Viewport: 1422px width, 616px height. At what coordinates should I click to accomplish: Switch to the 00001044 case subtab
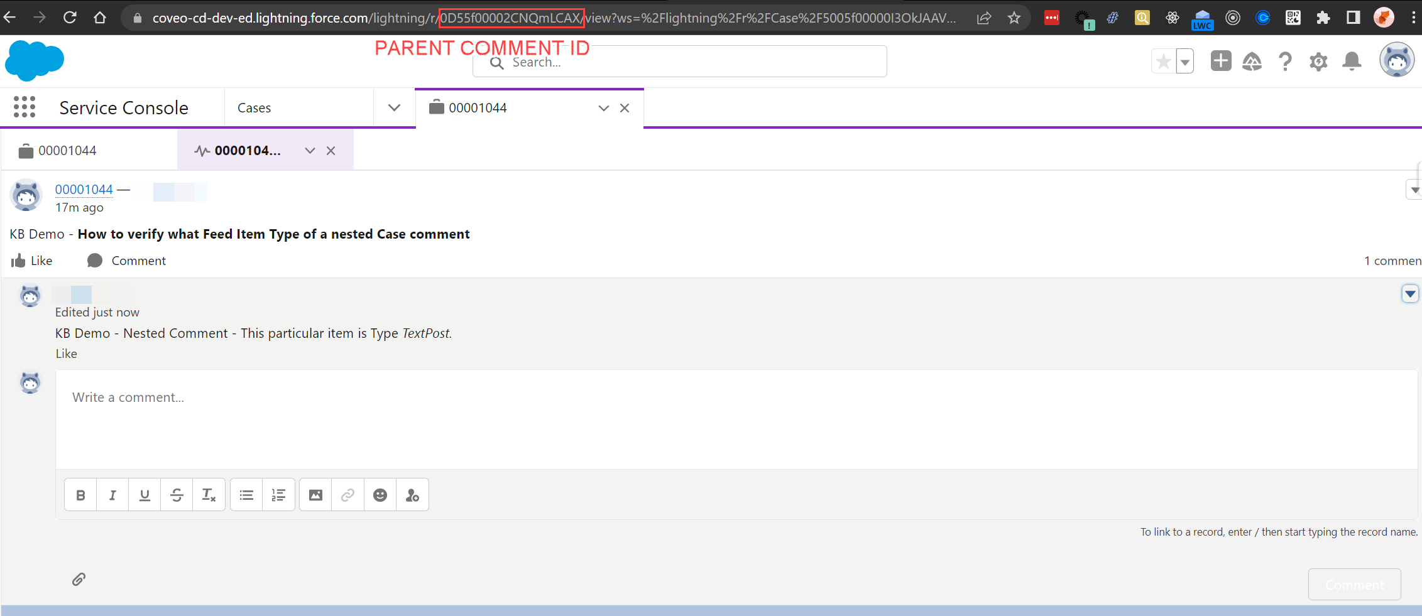click(67, 150)
